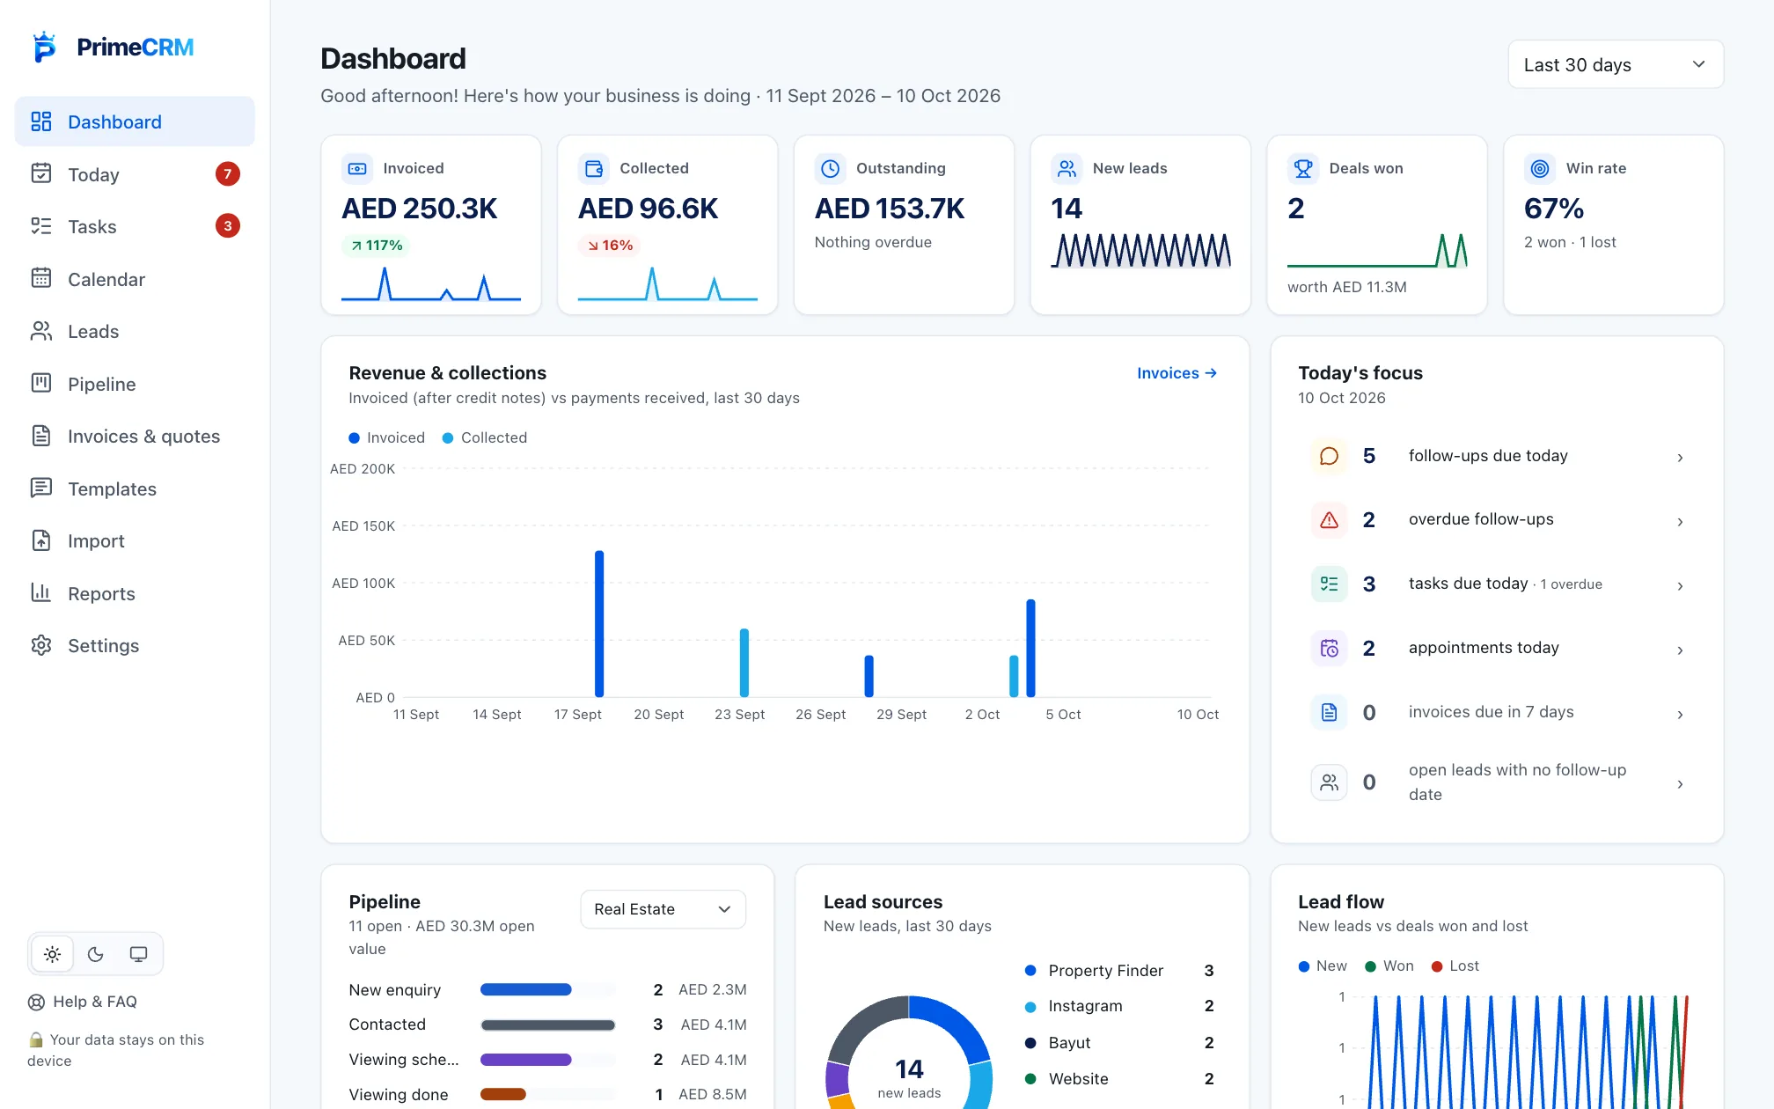Open open leads with no follow-up row
This screenshot has width=1774, height=1109.
[x=1497, y=782]
